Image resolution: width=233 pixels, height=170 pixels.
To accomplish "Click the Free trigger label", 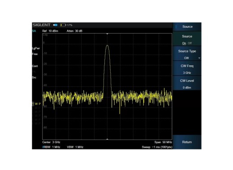I will point(35,54).
